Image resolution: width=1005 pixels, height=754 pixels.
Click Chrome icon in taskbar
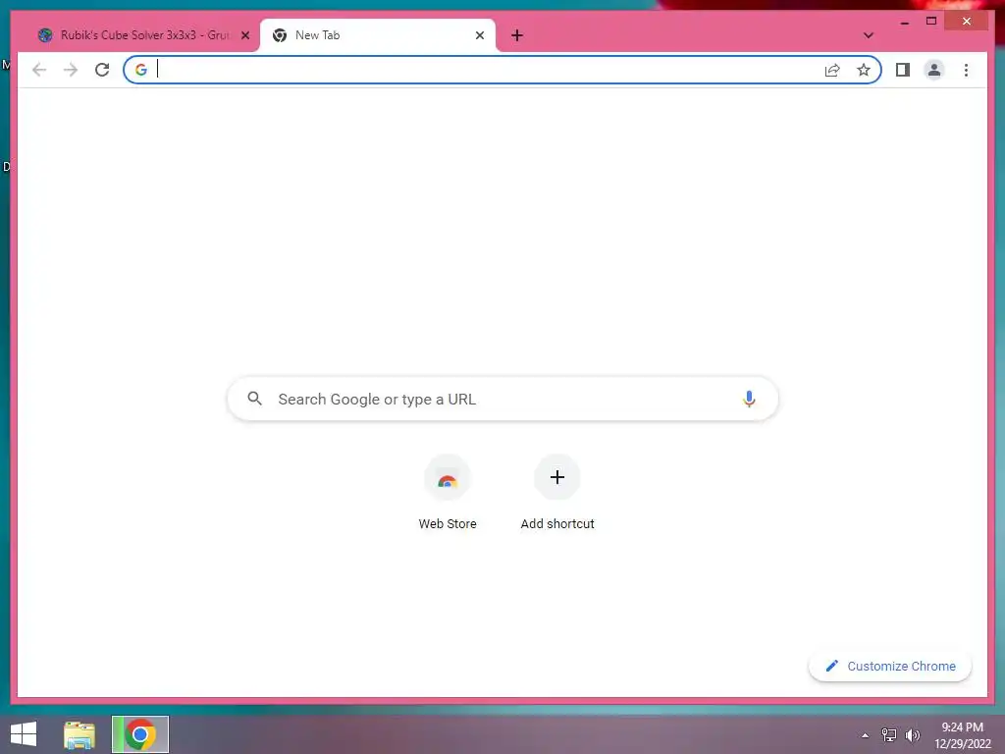tap(140, 734)
